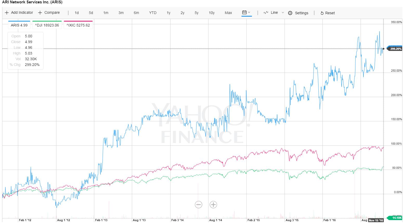Select the ^IXIC 5275.62 legend tag
Image resolution: width=404 pixels, height=224 pixels.
(x=78, y=25)
